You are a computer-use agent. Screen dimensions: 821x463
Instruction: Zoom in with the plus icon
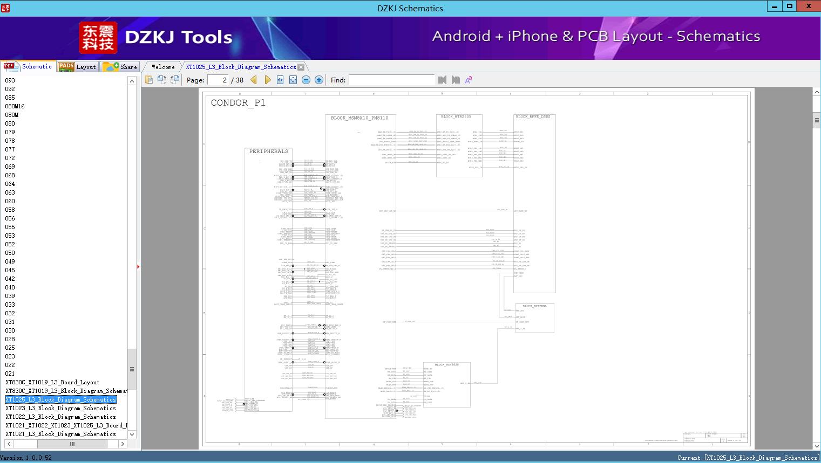click(x=319, y=80)
